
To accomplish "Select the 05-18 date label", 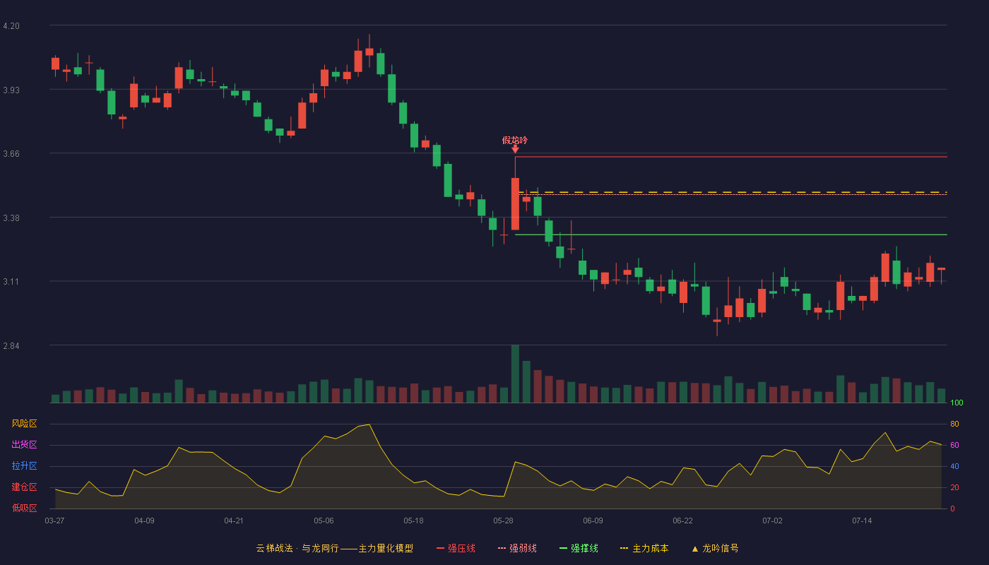I will coord(413,521).
